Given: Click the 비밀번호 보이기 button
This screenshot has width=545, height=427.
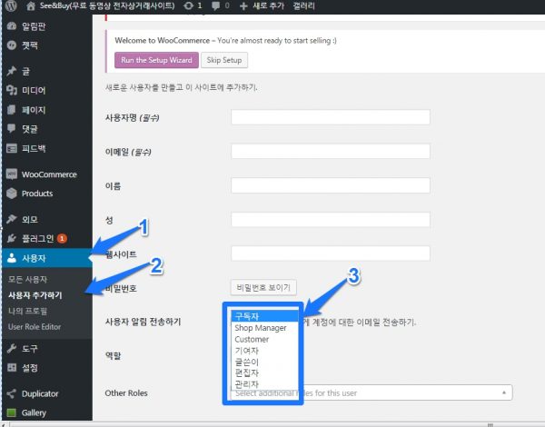Looking at the screenshot, I should tap(263, 288).
